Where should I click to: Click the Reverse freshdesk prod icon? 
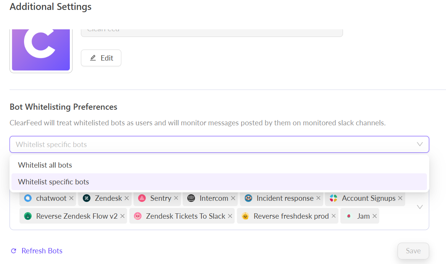click(x=245, y=216)
